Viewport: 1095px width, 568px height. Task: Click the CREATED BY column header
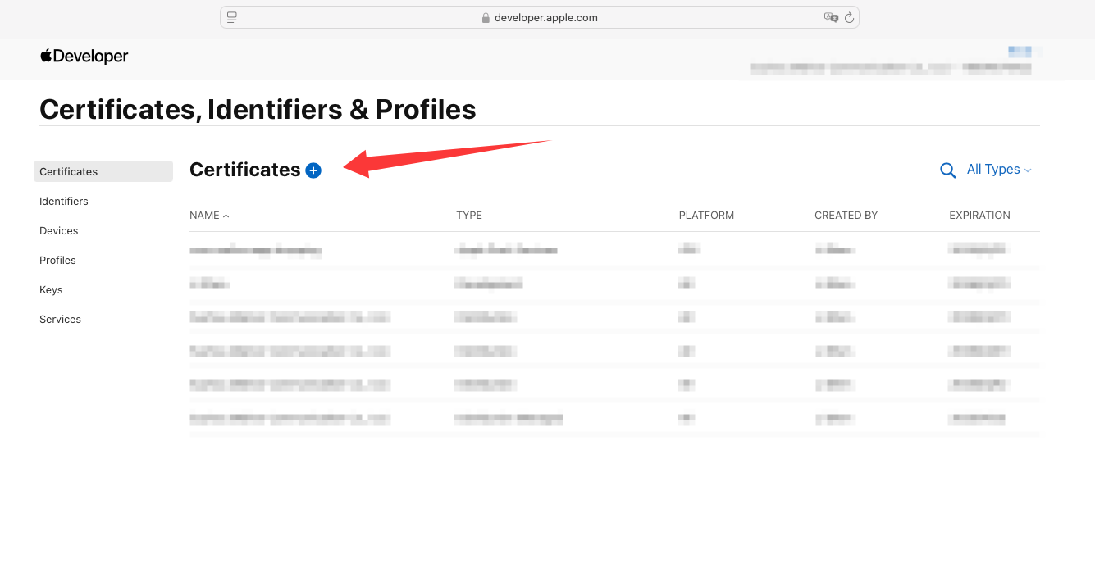click(846, 216)
